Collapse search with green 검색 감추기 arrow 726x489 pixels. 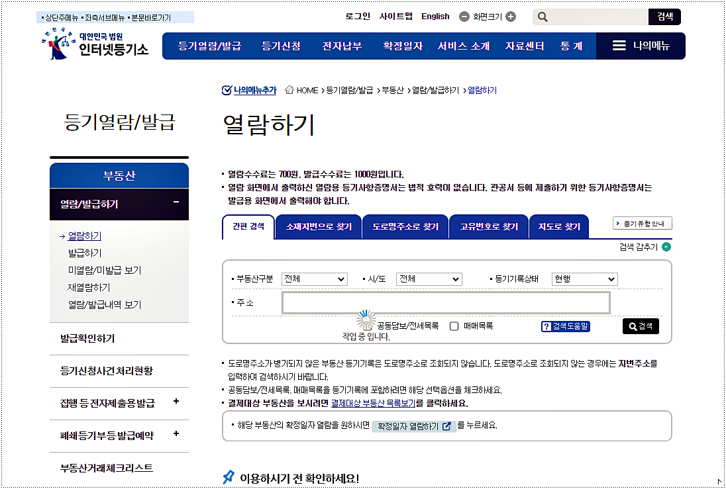pyautogui.click(x=666, y=247)
